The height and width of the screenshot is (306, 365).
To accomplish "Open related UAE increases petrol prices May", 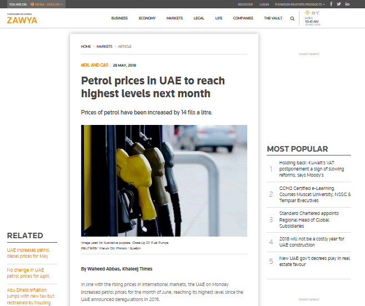I will point(28,253).
